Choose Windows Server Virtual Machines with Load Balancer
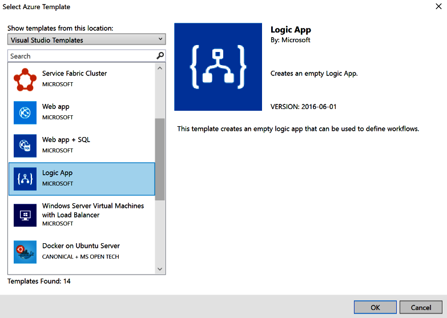The width and height of the screenshot is (447, 318). click(92, 210)
